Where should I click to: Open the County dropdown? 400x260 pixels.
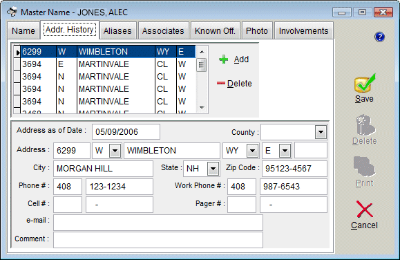(x=321, y=132)
